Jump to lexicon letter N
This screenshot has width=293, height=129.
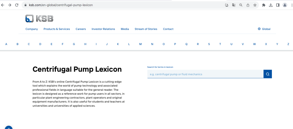tap(152, 44)
